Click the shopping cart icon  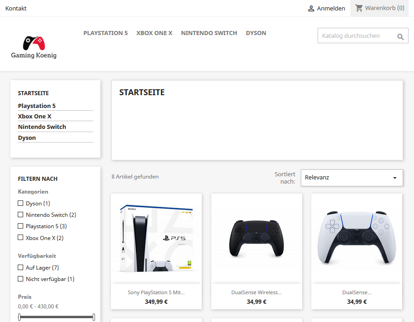click(x=359, y=8)
